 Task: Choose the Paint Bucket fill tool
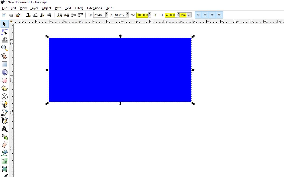[5, 153]
